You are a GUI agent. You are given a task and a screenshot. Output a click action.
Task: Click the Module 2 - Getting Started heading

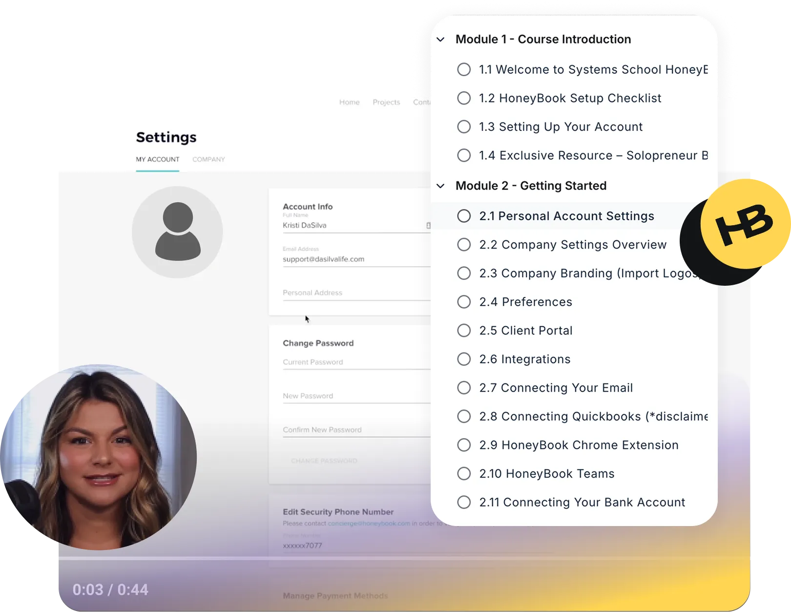[x=531, y=186]
